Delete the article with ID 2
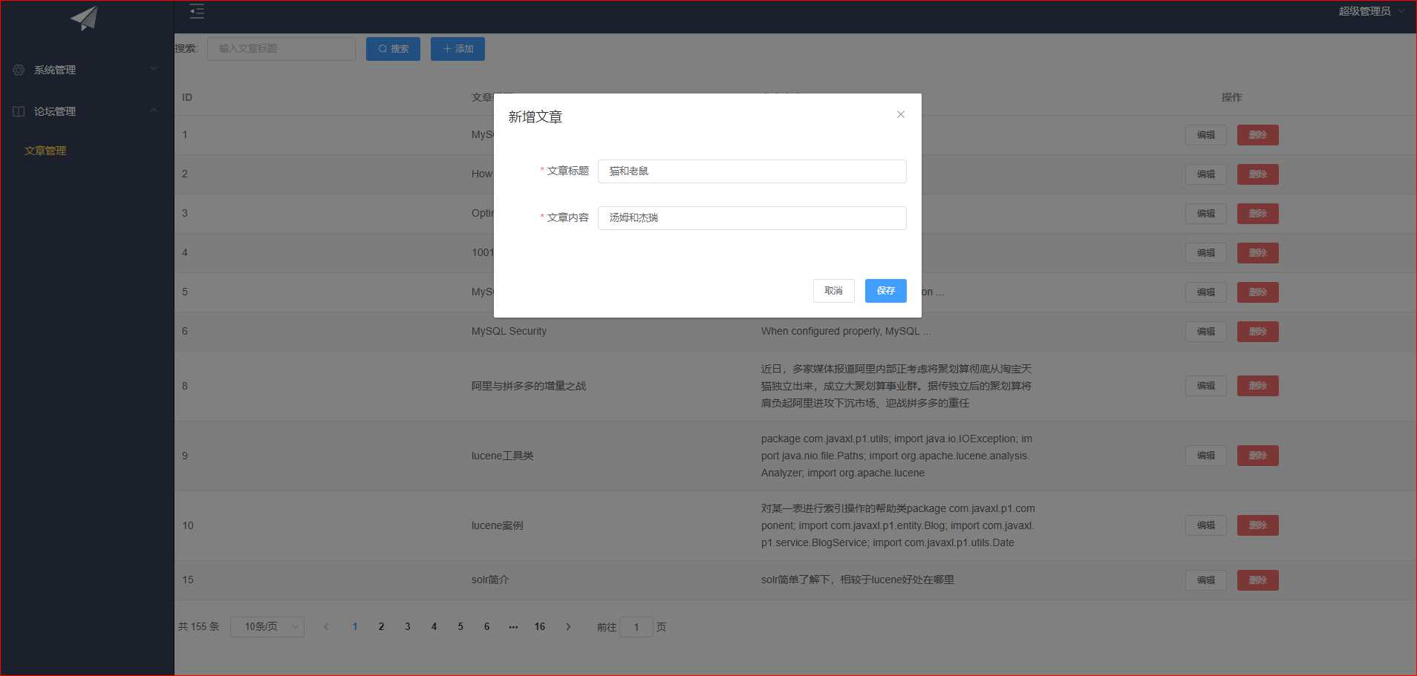Viewport: 1417px width, 676px height. (1257, 174)
